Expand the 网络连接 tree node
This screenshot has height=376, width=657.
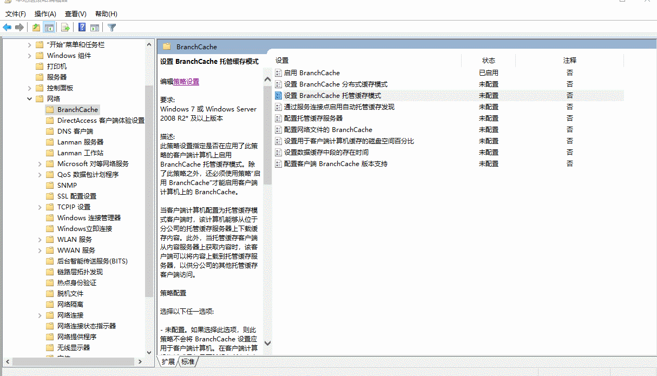click(41, 315)
